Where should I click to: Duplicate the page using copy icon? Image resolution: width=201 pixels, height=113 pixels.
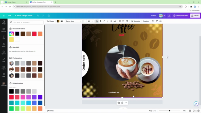[x=119, y=103]
